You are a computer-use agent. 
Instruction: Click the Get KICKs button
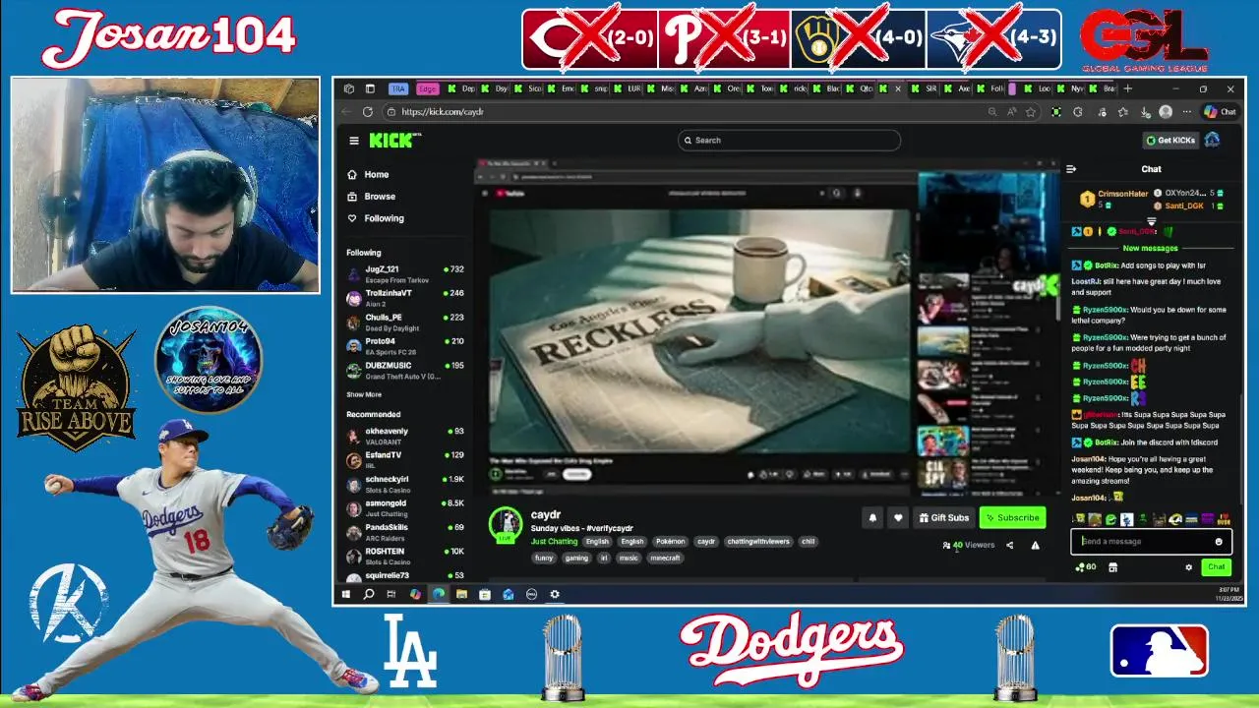click(1169, 141)
